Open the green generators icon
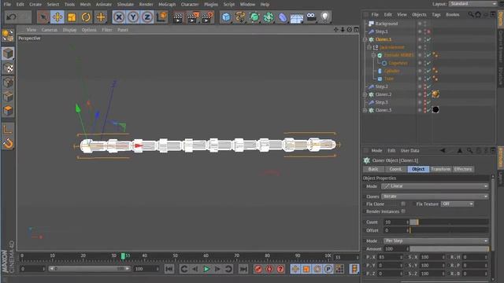The height and width of the screenshot is (283, 504). 254,17
